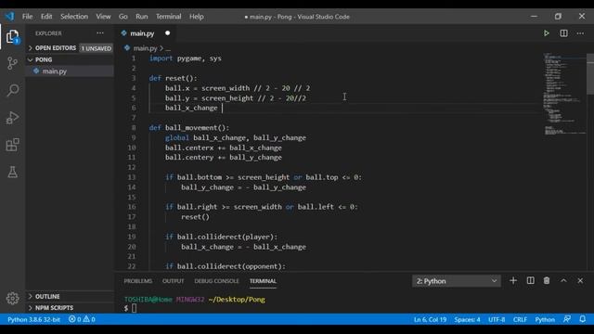
Task: Show errors and warnings count
Action: pos(82,319)
